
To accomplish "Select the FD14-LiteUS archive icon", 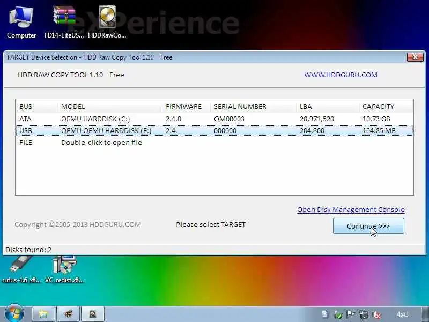I will coord(64,23).
